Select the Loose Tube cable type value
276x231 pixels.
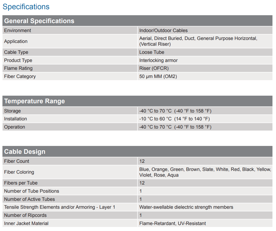152,52
